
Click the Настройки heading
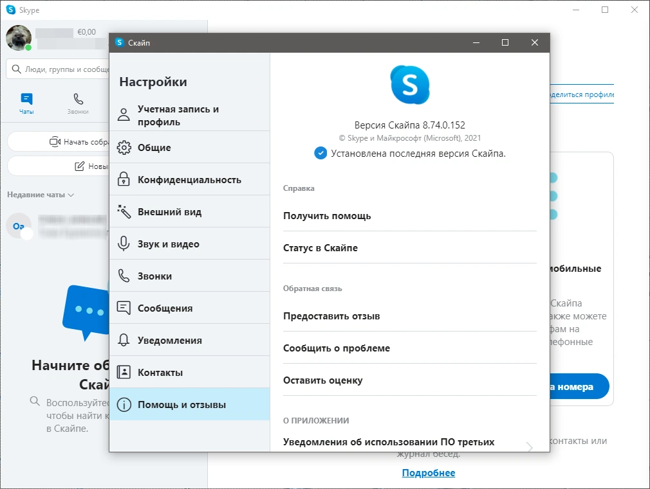pyautogui.click(x=153, y=82)
